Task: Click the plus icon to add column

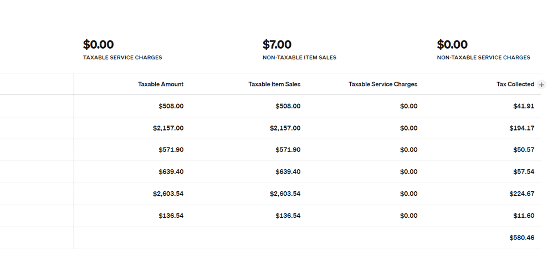Action: pos(541,85)
